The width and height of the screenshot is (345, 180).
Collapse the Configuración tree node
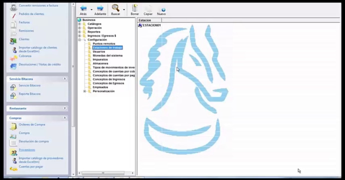coord(79,40)
